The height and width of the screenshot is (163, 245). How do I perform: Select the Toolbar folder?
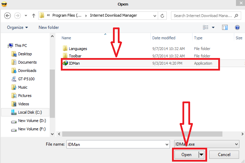click(x=75, y=56)
